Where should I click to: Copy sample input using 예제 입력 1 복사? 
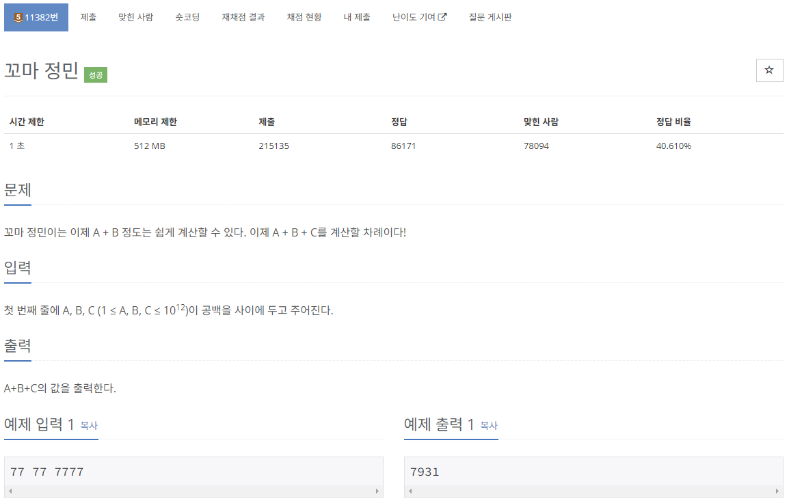[88, 426]
